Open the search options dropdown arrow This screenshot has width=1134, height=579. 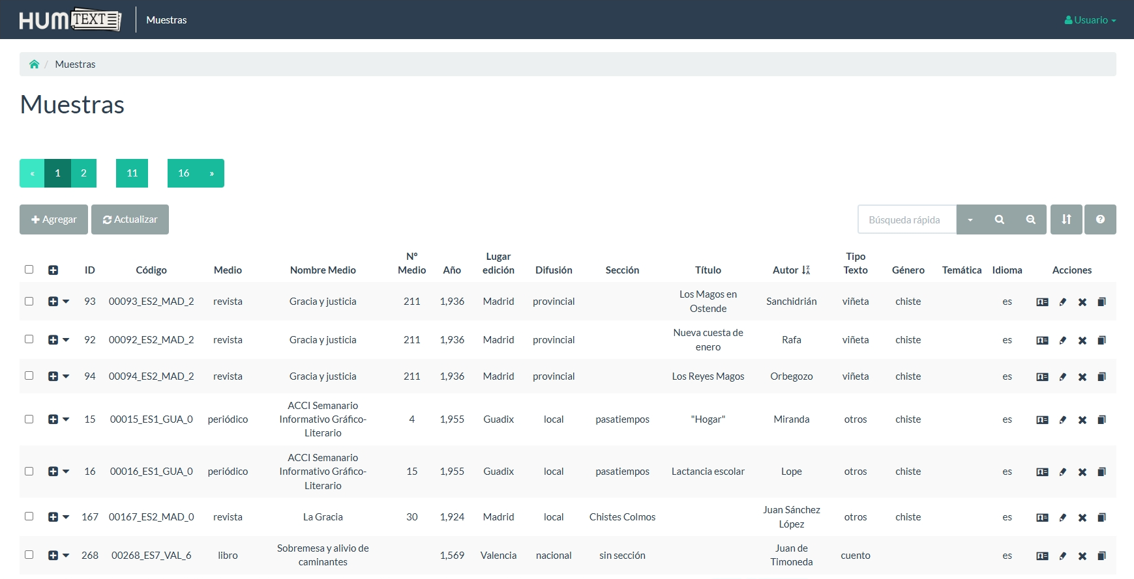click(970, 219)
